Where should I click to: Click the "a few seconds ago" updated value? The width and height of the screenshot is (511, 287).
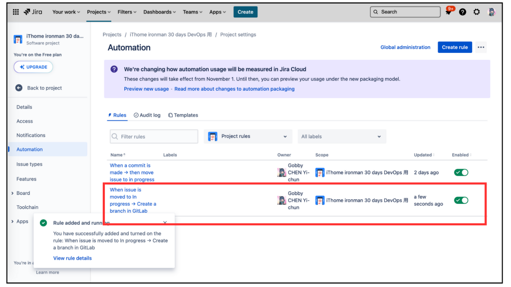[428, 201]
